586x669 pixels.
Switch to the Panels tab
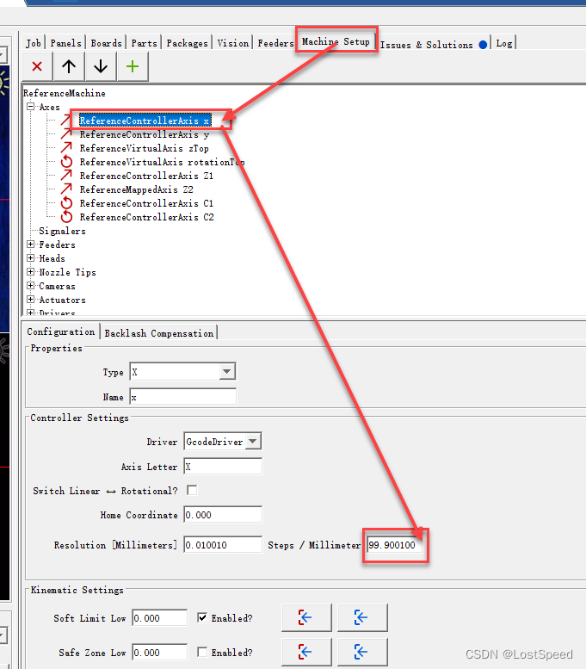tap(65, 43)
